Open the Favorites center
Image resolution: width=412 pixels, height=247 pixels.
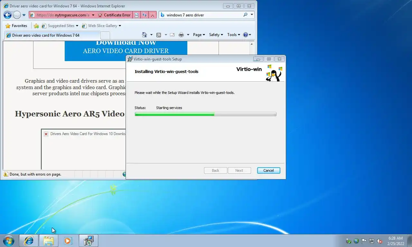click(x=16, y=26)
